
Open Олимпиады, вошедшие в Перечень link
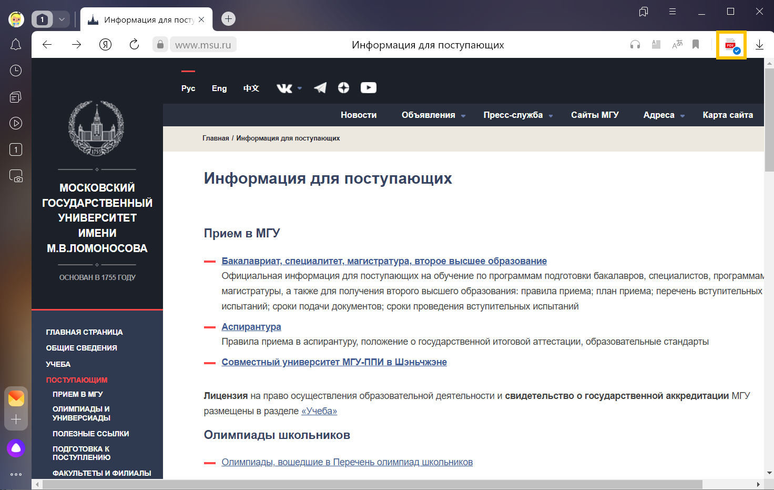point(347,462)
